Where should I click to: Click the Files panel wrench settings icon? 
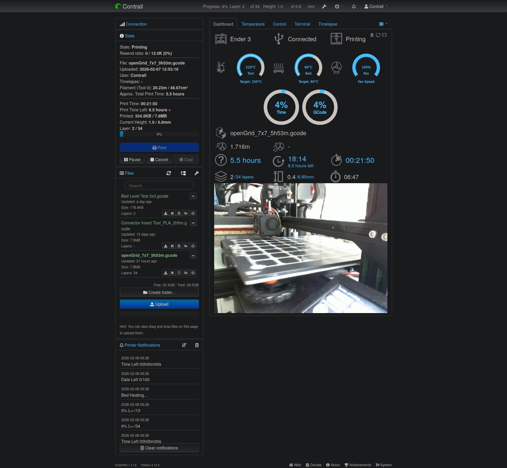pos(196,173)
